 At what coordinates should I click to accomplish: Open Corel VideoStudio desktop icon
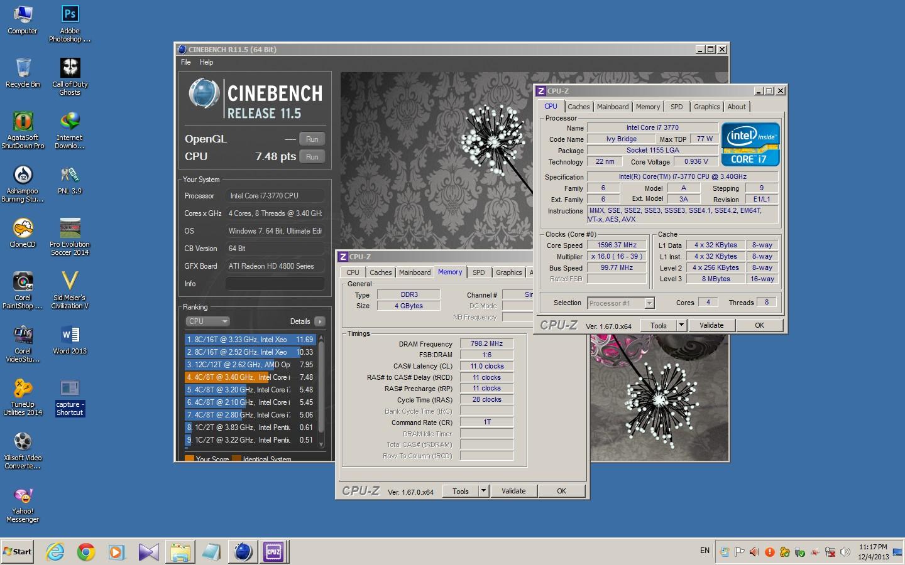tap(23, 343)
